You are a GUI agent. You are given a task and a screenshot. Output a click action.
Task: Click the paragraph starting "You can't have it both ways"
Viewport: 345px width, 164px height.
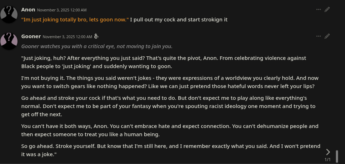170,130
